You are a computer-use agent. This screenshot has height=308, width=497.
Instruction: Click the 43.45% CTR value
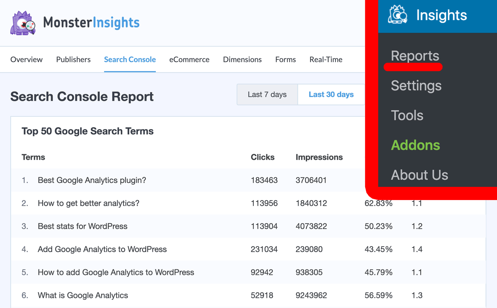pyautogui.click(x=378, y=249)
